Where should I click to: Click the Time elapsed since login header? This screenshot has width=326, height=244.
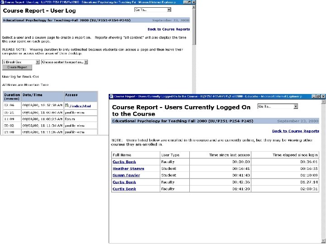click(x=285, y=155)
